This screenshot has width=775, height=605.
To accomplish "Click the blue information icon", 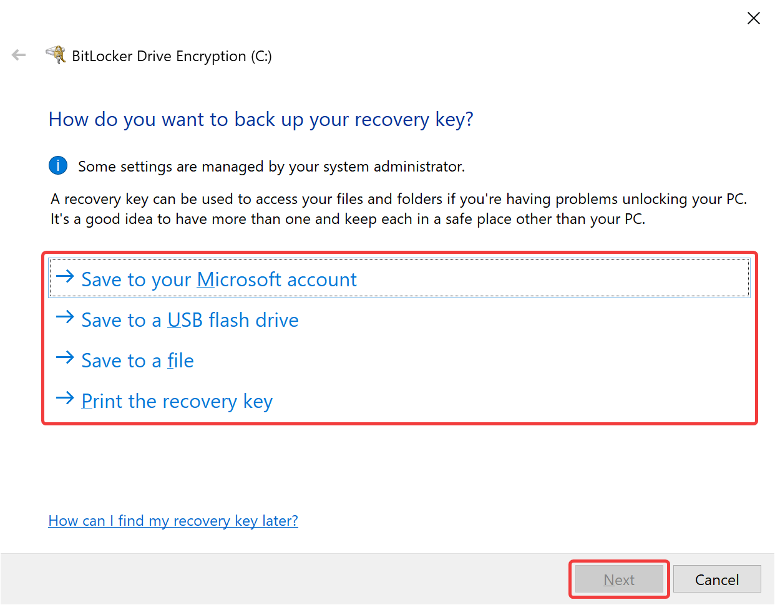I will tap(58, 166).
